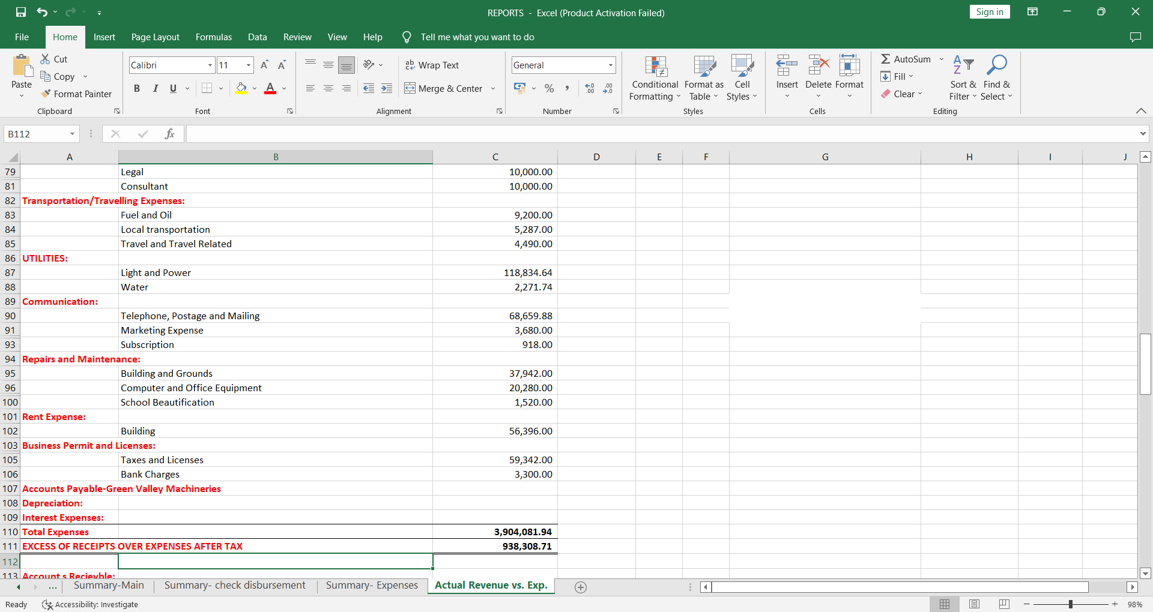
Task: Open Find & Select options
Action: (x=997, y=78)
